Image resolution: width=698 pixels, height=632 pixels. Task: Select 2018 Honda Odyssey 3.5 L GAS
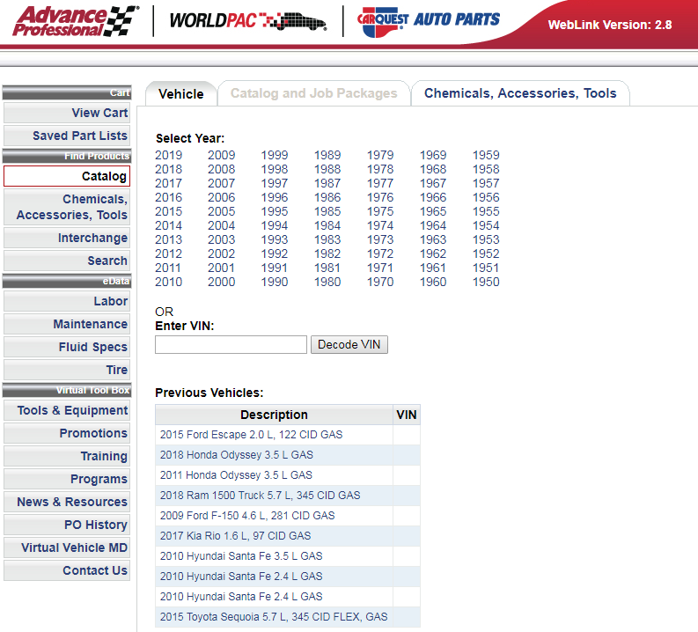tap(237, 455)
